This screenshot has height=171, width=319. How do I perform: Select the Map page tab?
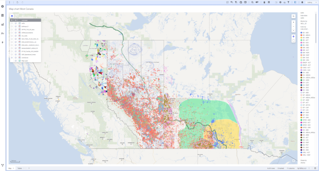point(10,168)
